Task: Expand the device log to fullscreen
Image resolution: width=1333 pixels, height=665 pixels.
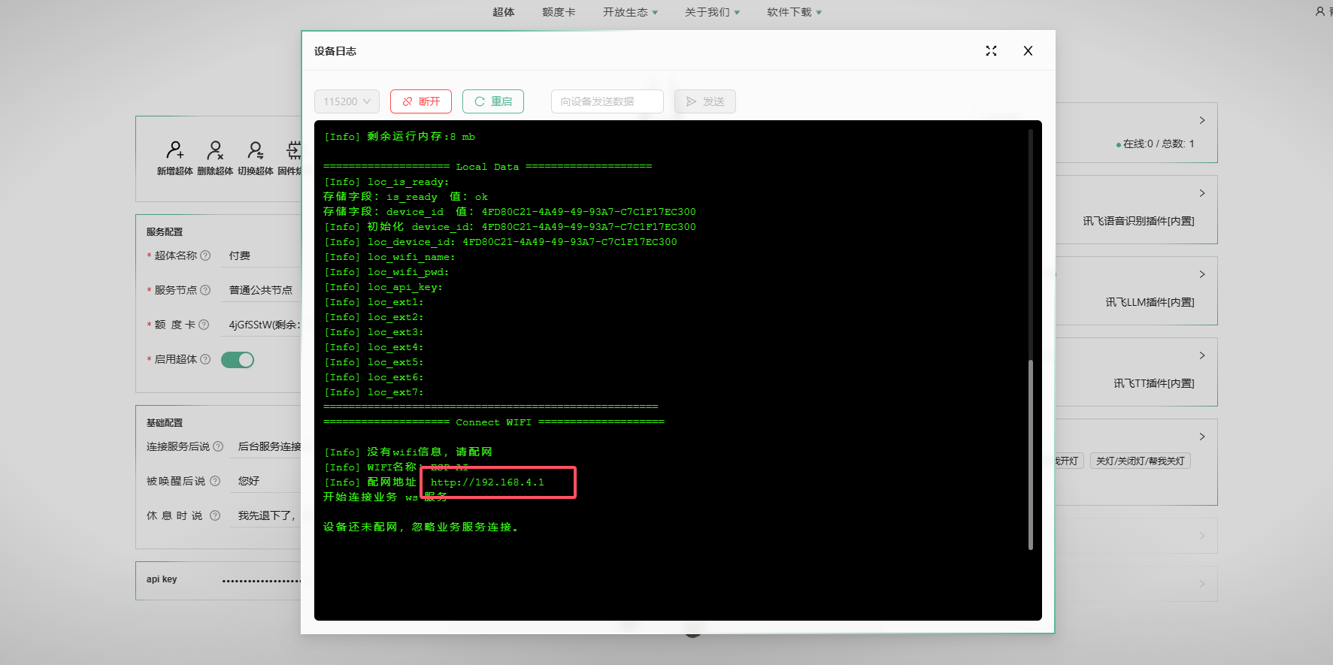Action: click(x=991, y=51)
